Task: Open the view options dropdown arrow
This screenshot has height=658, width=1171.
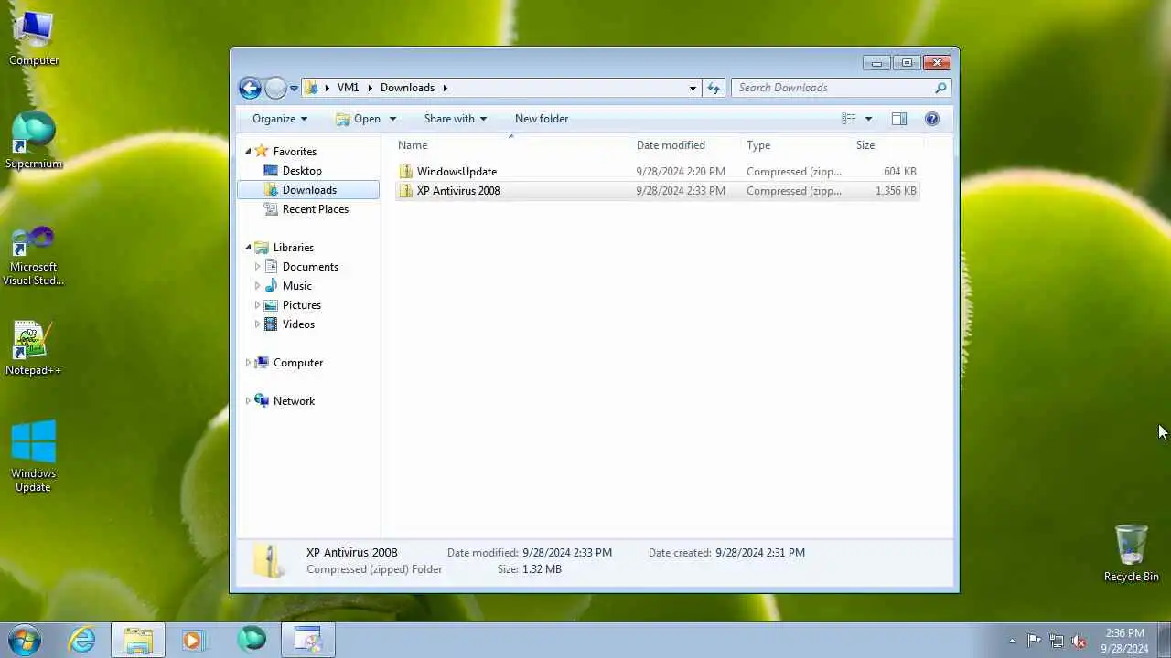Action: point(868,119)
